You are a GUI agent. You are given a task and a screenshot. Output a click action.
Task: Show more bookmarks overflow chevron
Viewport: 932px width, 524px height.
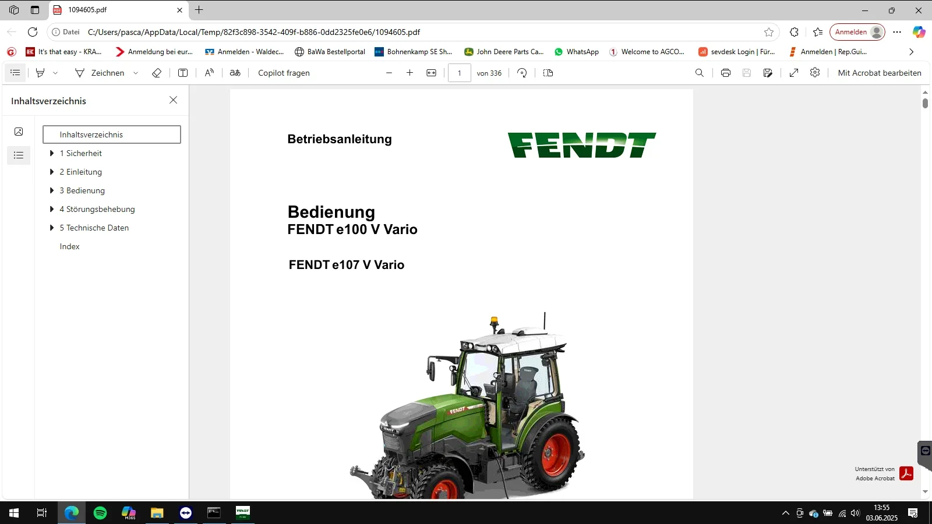[912, 52]
